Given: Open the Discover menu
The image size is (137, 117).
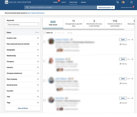Looking at the screenshot, I should pos(73,2).
